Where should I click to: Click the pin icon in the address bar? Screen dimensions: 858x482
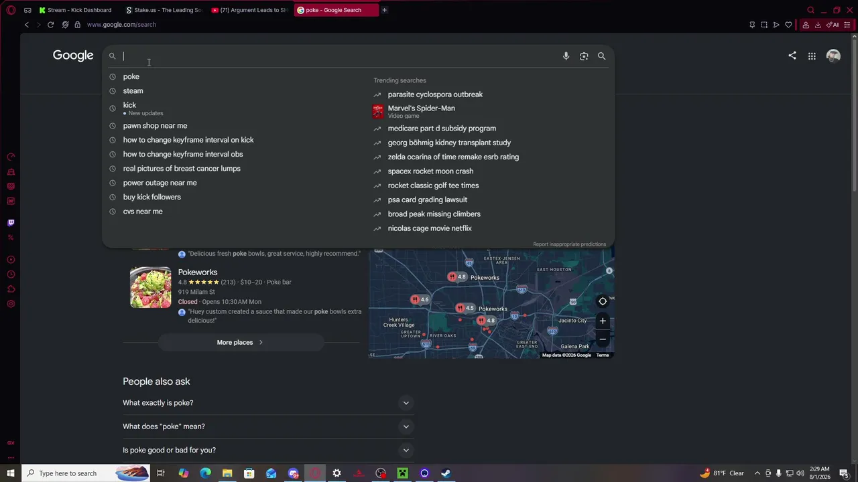coord(752,25)
